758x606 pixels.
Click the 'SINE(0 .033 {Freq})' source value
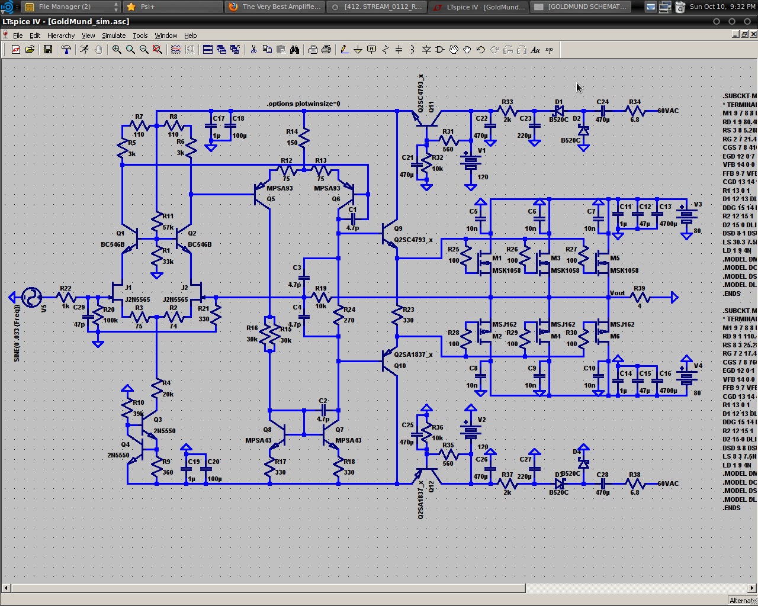(17, 334)
